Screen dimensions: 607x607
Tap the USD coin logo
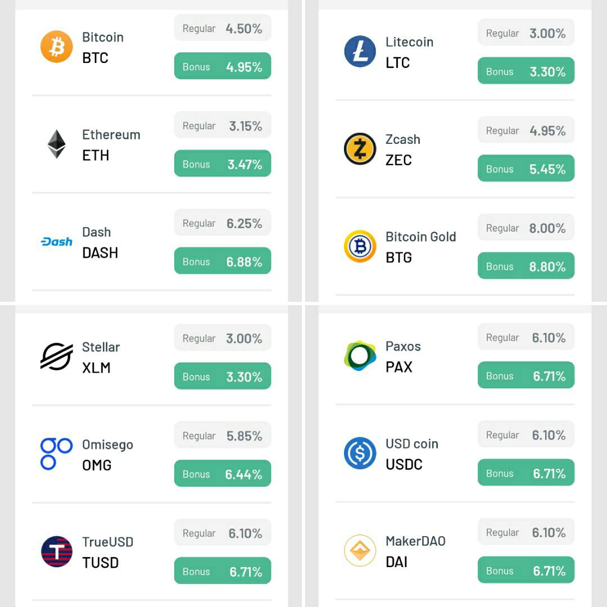pyautogui.click(x=360, y=453)
